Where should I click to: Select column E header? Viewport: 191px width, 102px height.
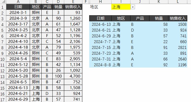[x=73, y=2]
